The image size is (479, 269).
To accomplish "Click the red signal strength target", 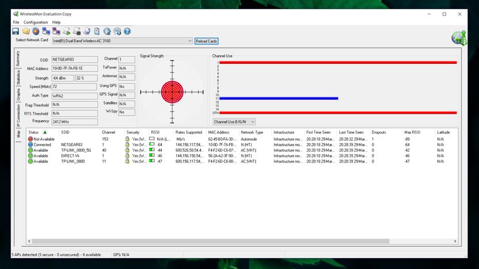I will point(172,92).
